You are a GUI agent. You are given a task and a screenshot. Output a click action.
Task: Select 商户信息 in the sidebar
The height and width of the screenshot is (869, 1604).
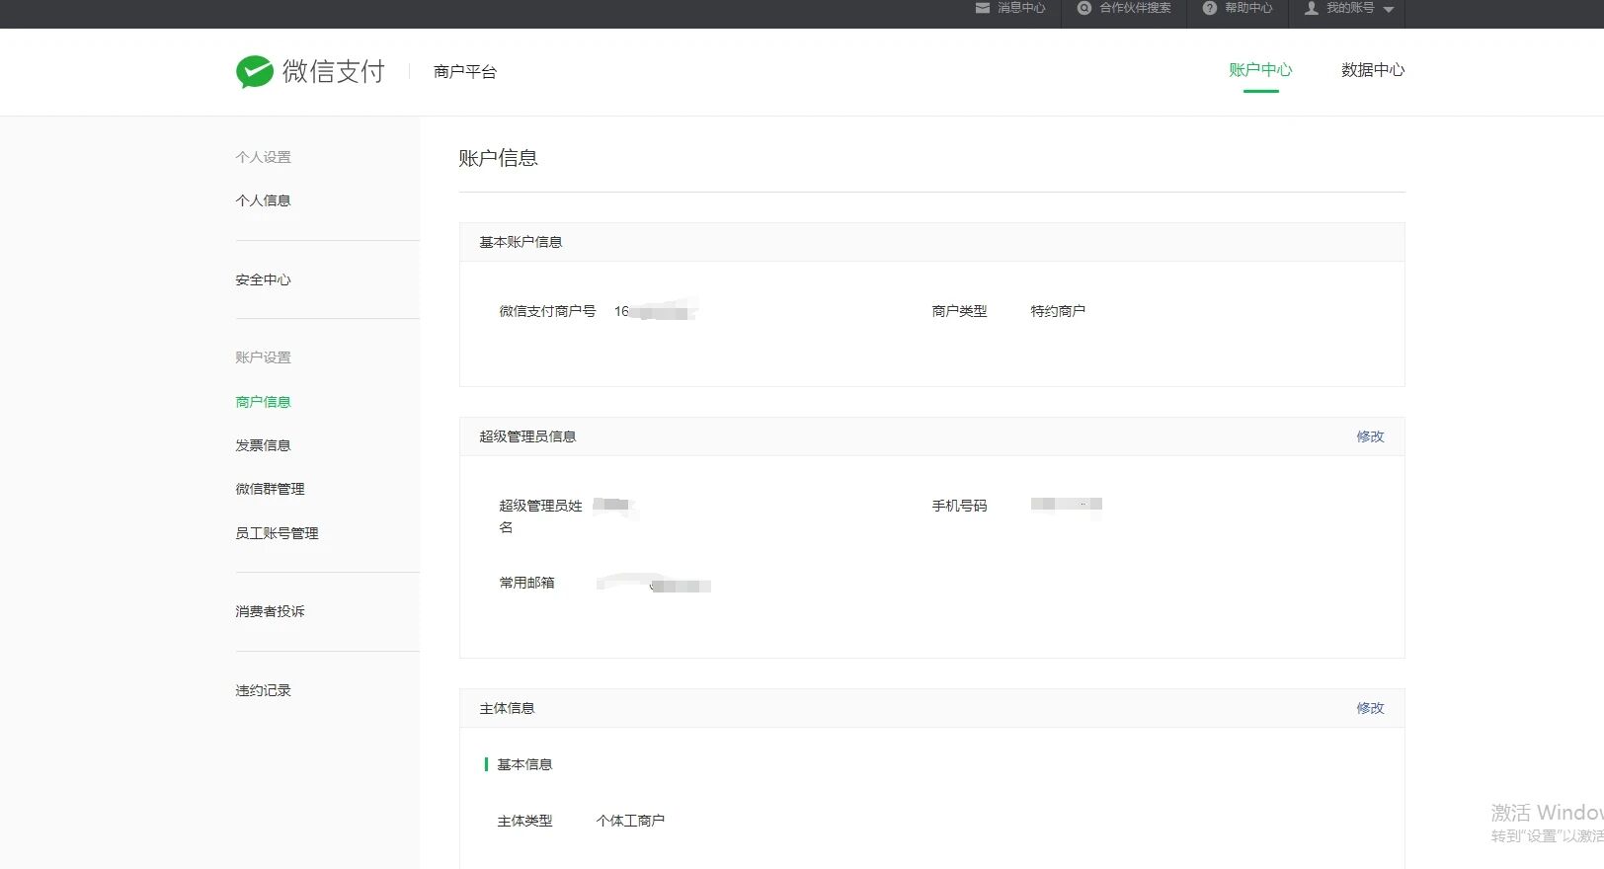(263, 402)
